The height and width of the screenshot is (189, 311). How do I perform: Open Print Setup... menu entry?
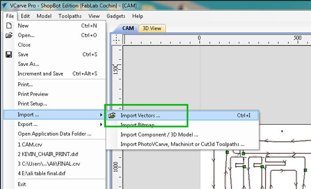(x=54, y=104)
